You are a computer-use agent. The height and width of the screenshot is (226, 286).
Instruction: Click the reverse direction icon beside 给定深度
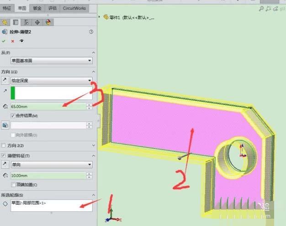[5, 81]
